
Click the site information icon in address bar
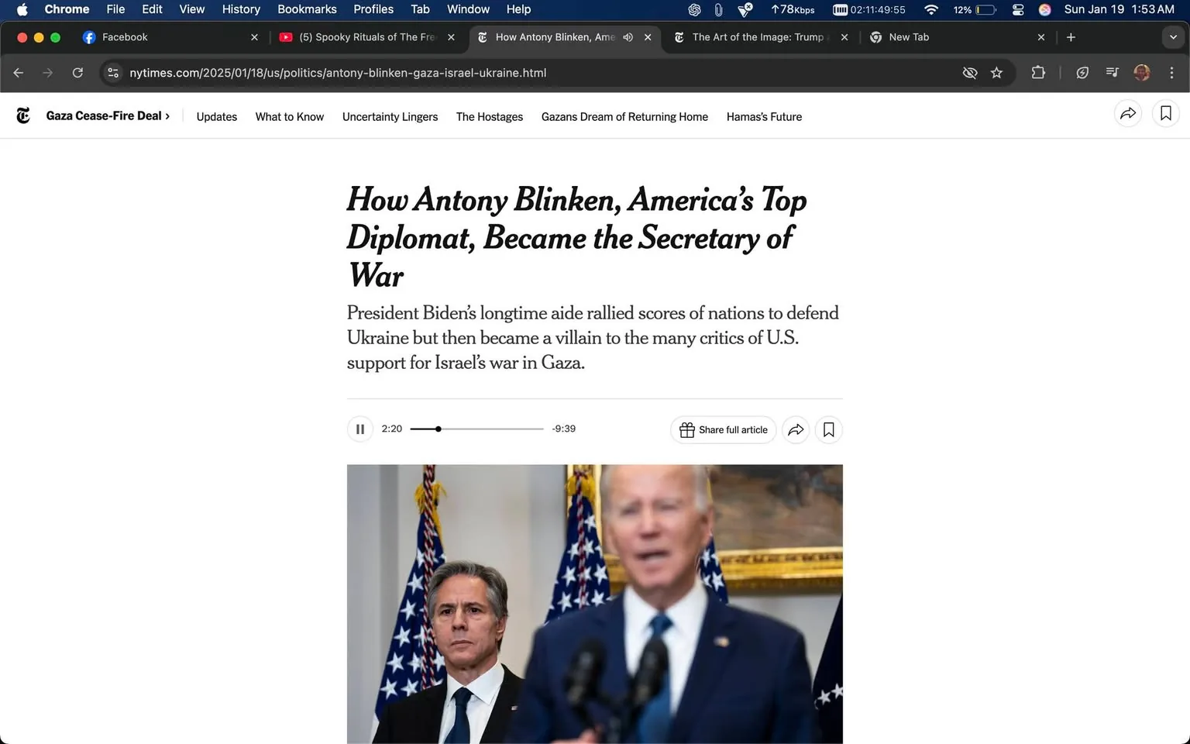coord(113,73)
